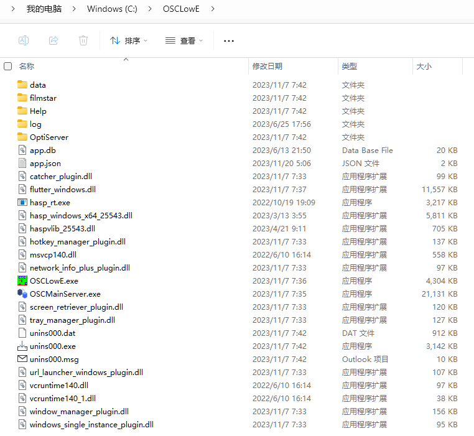Screen dimensions: 474x436
Task: Select the window_manager_plugin.dll file icon
Action: (x=22, y=411)
